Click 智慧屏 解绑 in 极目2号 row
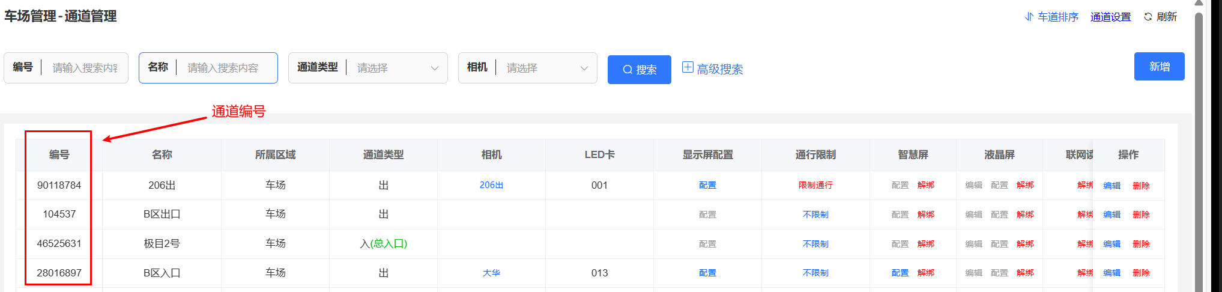 coord(926,244)
